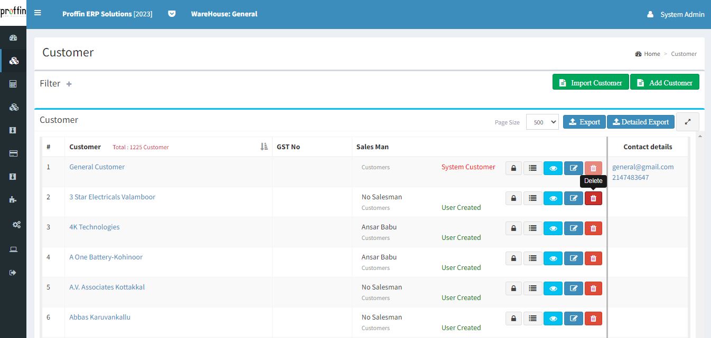Open the A One Battery-Kohinoor link
The image size is (711, 338).
pyautogui.click(x=106, y=257)
